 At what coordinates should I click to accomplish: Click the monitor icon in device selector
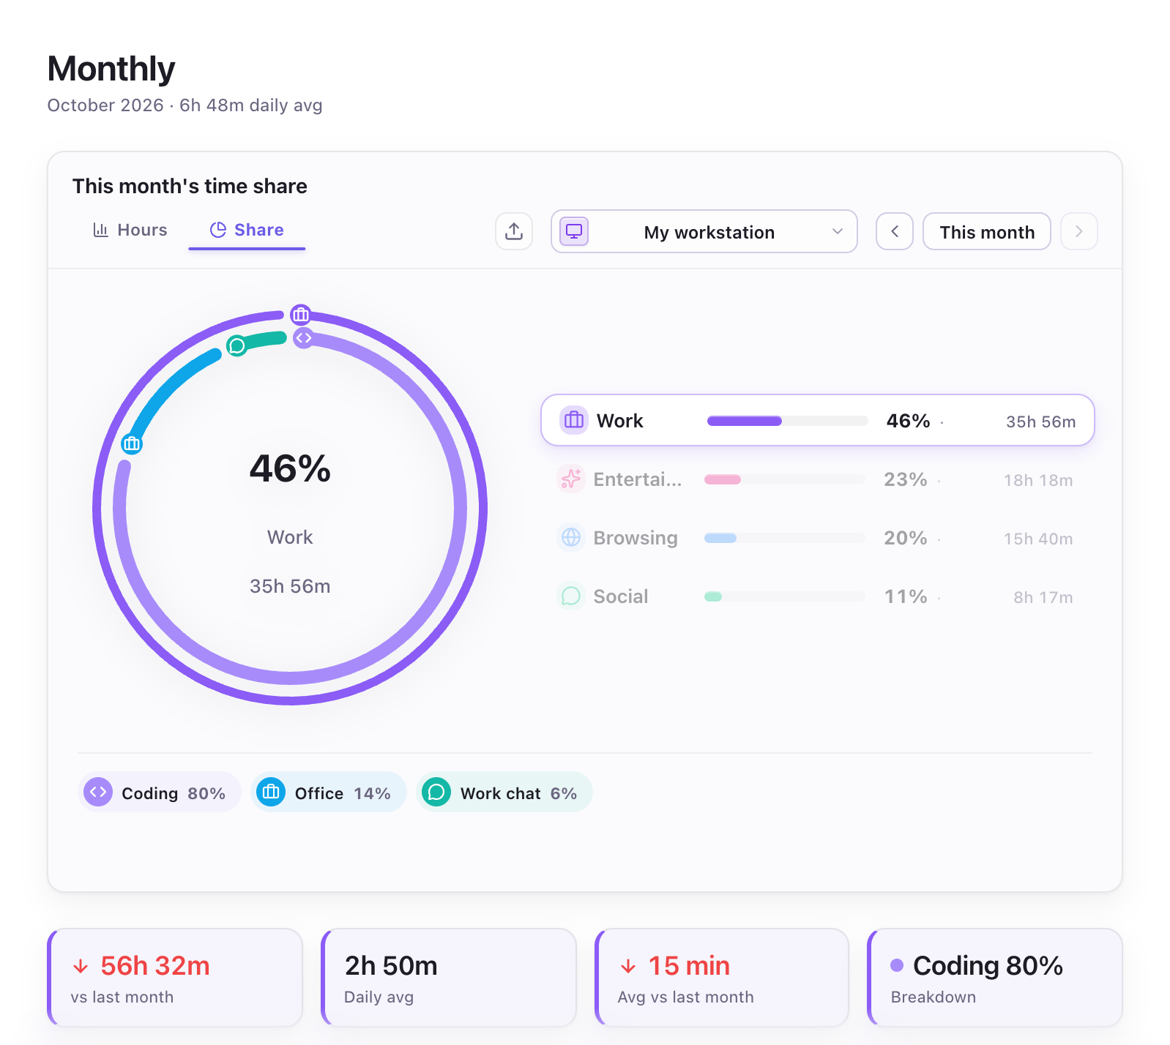pyautogui.click(x=574, y=231)
